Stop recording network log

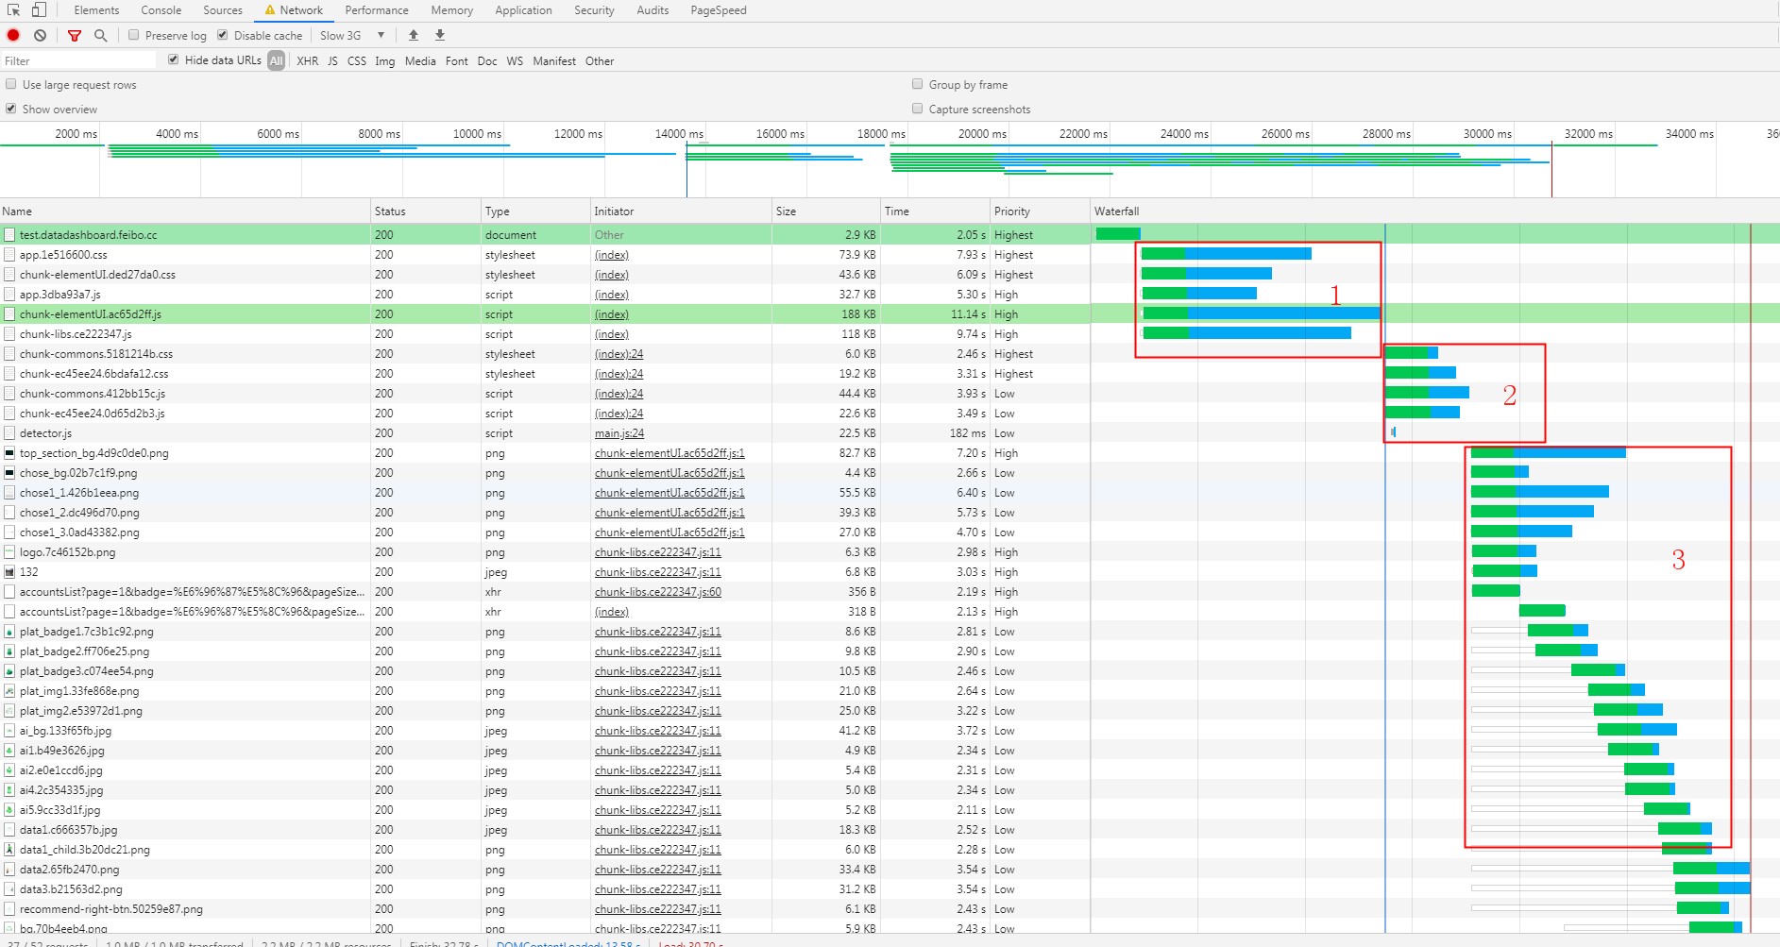[13, 35]
